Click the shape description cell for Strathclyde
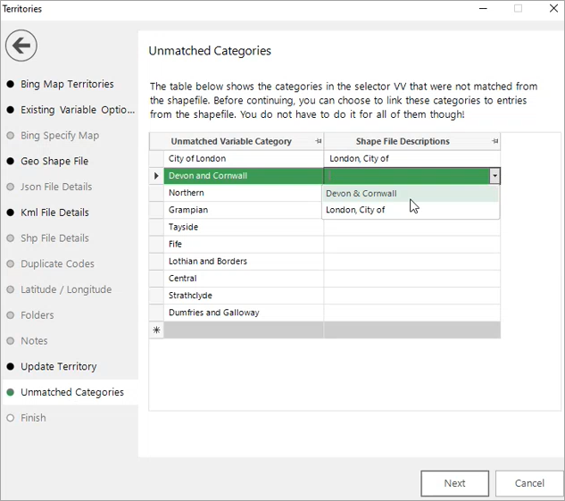The width and height of the screenshot is (565, 501). (x=412, y=296)
